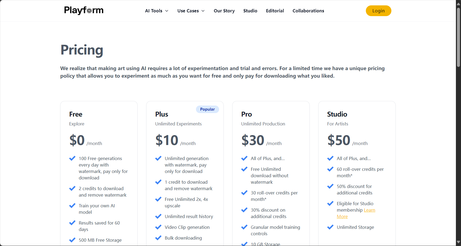Open the Our Story page
This screenshot has height=246, width=461.
(224, 11)
